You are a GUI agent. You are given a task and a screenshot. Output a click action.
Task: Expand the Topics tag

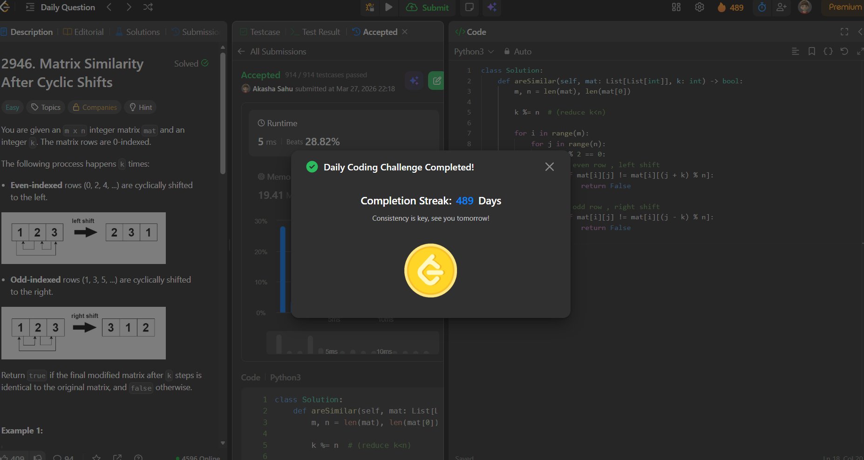pyautogui.click(x=46, y=108)
